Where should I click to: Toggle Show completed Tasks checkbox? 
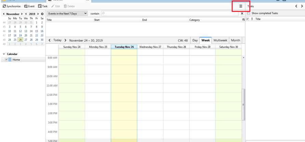(249, 13)
